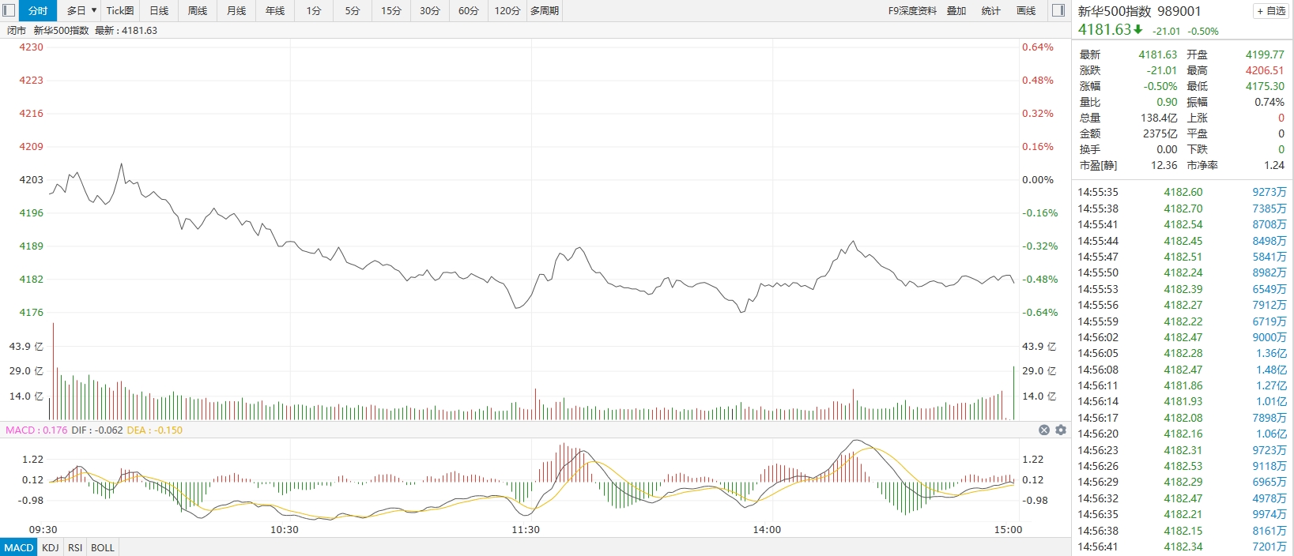Viewport: 1294px width, 556px height.
Task: Switch to the Tick图 view
Action: pyautogui.click(x=120, y=10)
